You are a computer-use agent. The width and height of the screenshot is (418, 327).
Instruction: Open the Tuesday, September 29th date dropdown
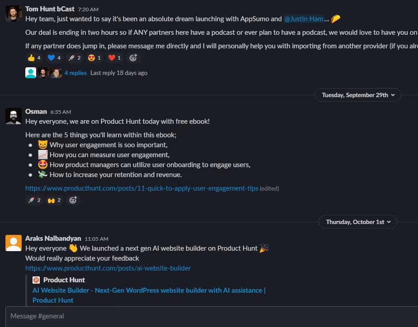coord(358,95)
